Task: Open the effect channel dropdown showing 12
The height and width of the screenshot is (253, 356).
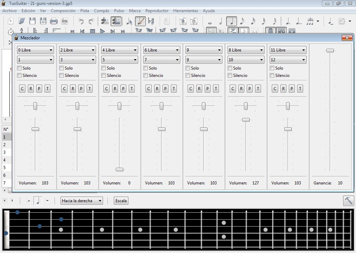Action: [288, 60]
